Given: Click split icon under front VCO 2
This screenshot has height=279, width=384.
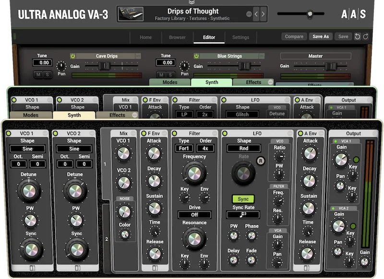Looking at the screenshot, I should [78, 268].
